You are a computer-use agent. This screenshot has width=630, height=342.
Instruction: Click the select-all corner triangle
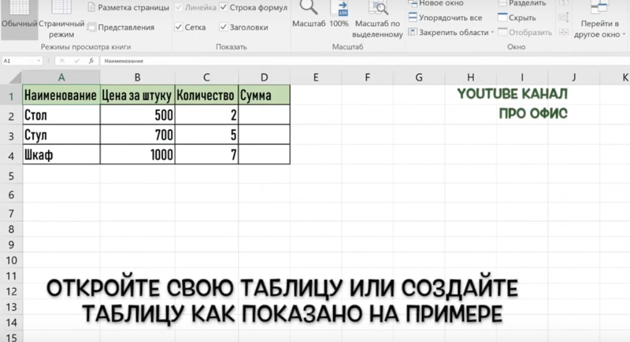tap(15, 77)
